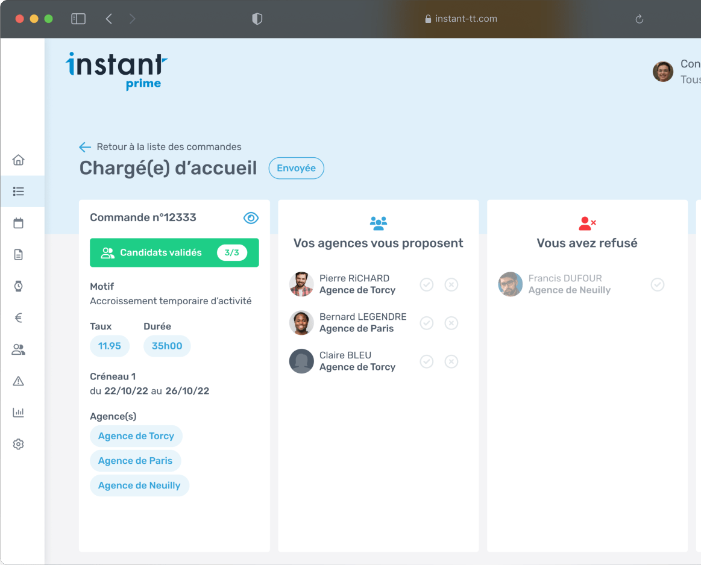Click the watch time-tracking sidebar icon
701x565 pixels.
(x=19, y=286)
